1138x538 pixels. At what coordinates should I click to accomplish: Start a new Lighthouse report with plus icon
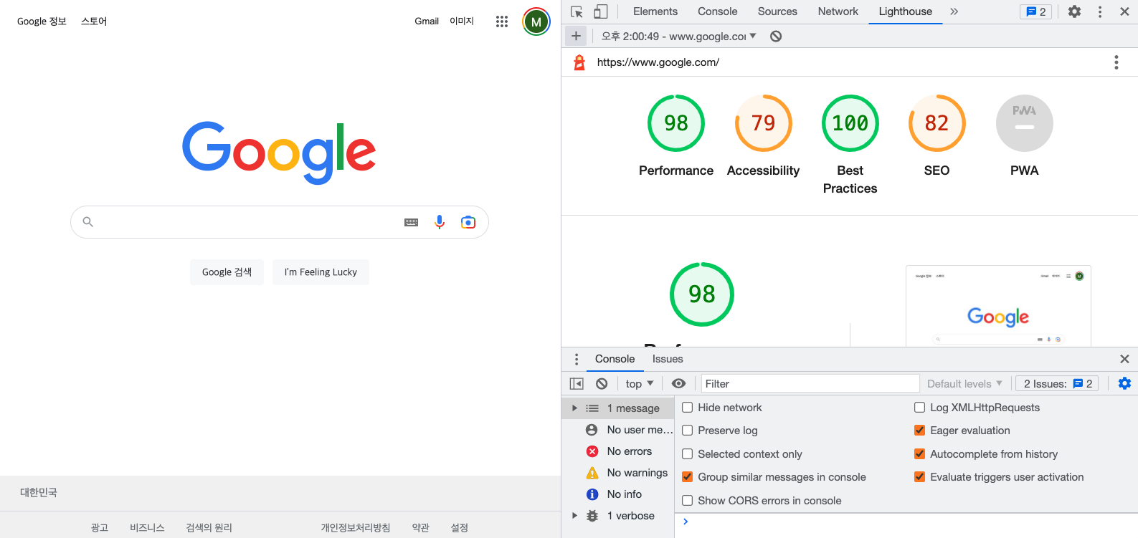click(576, 36)
